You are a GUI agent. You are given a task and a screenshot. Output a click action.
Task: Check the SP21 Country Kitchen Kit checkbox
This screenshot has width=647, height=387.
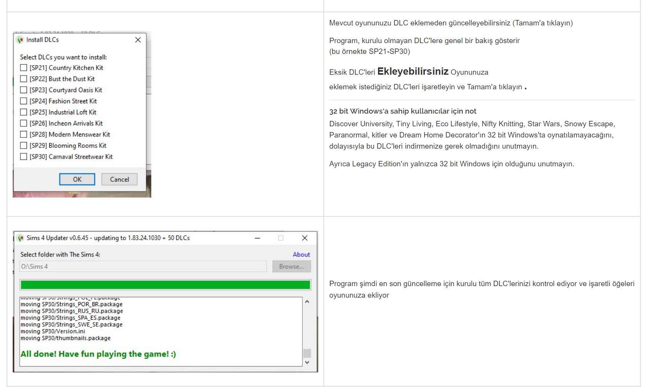click(23, 68)
